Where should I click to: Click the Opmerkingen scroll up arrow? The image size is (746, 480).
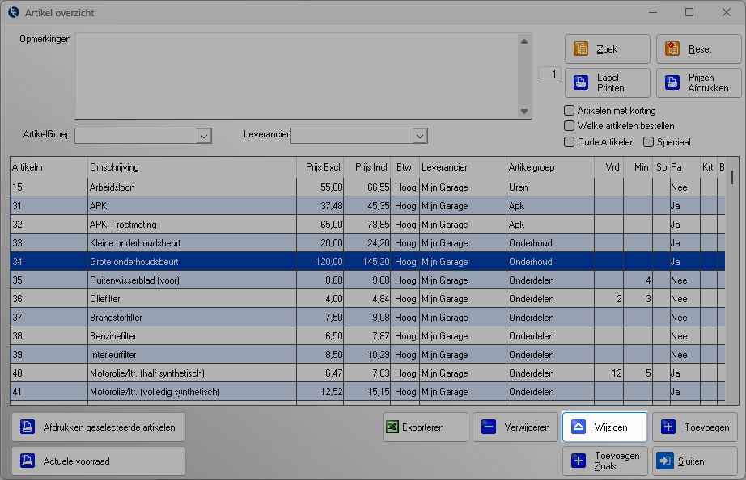coord(524,41)
